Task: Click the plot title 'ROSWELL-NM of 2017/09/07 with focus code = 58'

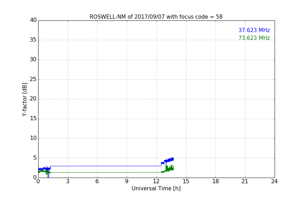Action: (x=156, y=17)
